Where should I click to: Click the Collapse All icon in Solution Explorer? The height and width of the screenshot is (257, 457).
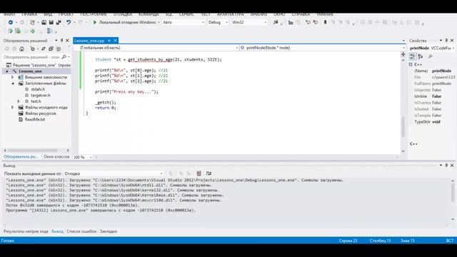pos(51,49)
